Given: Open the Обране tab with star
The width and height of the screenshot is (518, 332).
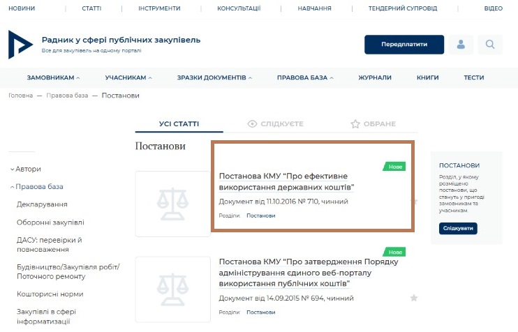Looking at the screenshot, I should tap(373, 123).
